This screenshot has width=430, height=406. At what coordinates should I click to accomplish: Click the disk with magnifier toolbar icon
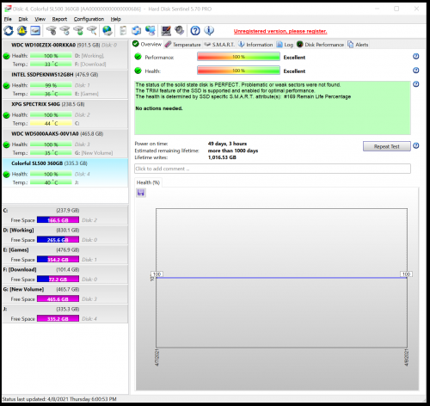(92, 30)
